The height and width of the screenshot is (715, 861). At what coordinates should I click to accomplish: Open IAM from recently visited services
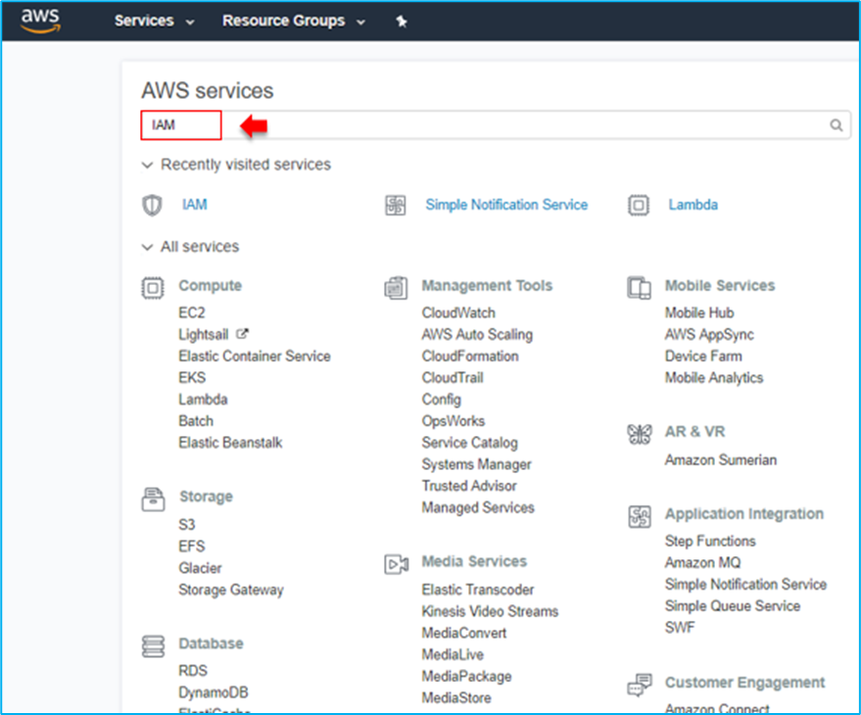194,205
